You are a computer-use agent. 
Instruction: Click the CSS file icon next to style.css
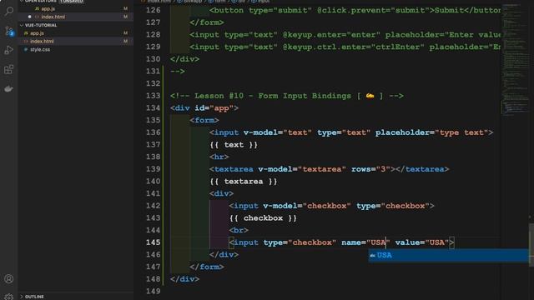26,49
